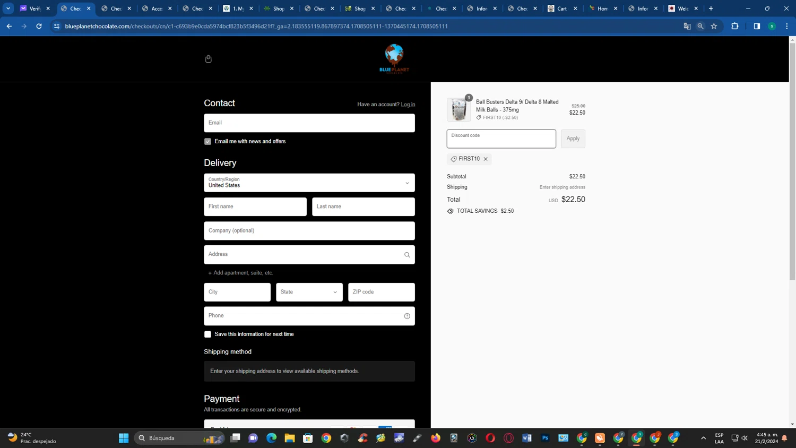The image size is (796, 448).
Task: Reload the page with the browser refresh icon
Action: pyautogui.click(x=39, y=26)
